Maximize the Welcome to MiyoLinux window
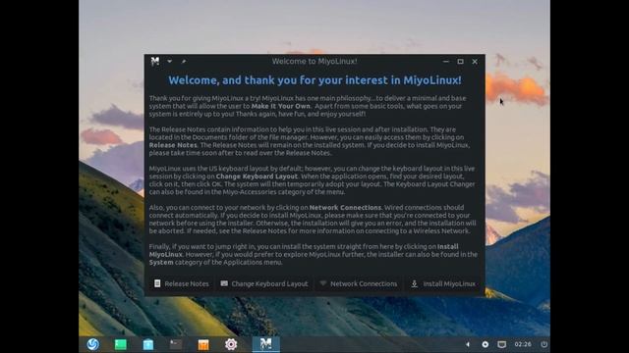This screenshot has width=629, height=353. pos(460,62)
